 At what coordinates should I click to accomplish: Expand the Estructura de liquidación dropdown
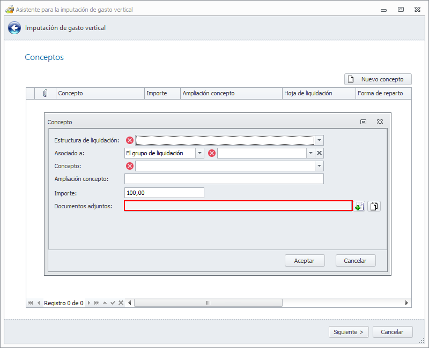(319, 140)
